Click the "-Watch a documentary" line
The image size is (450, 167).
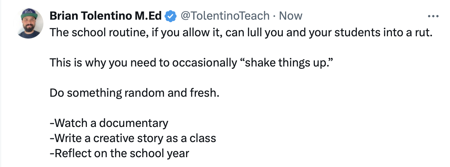click(x=109, y=123)
